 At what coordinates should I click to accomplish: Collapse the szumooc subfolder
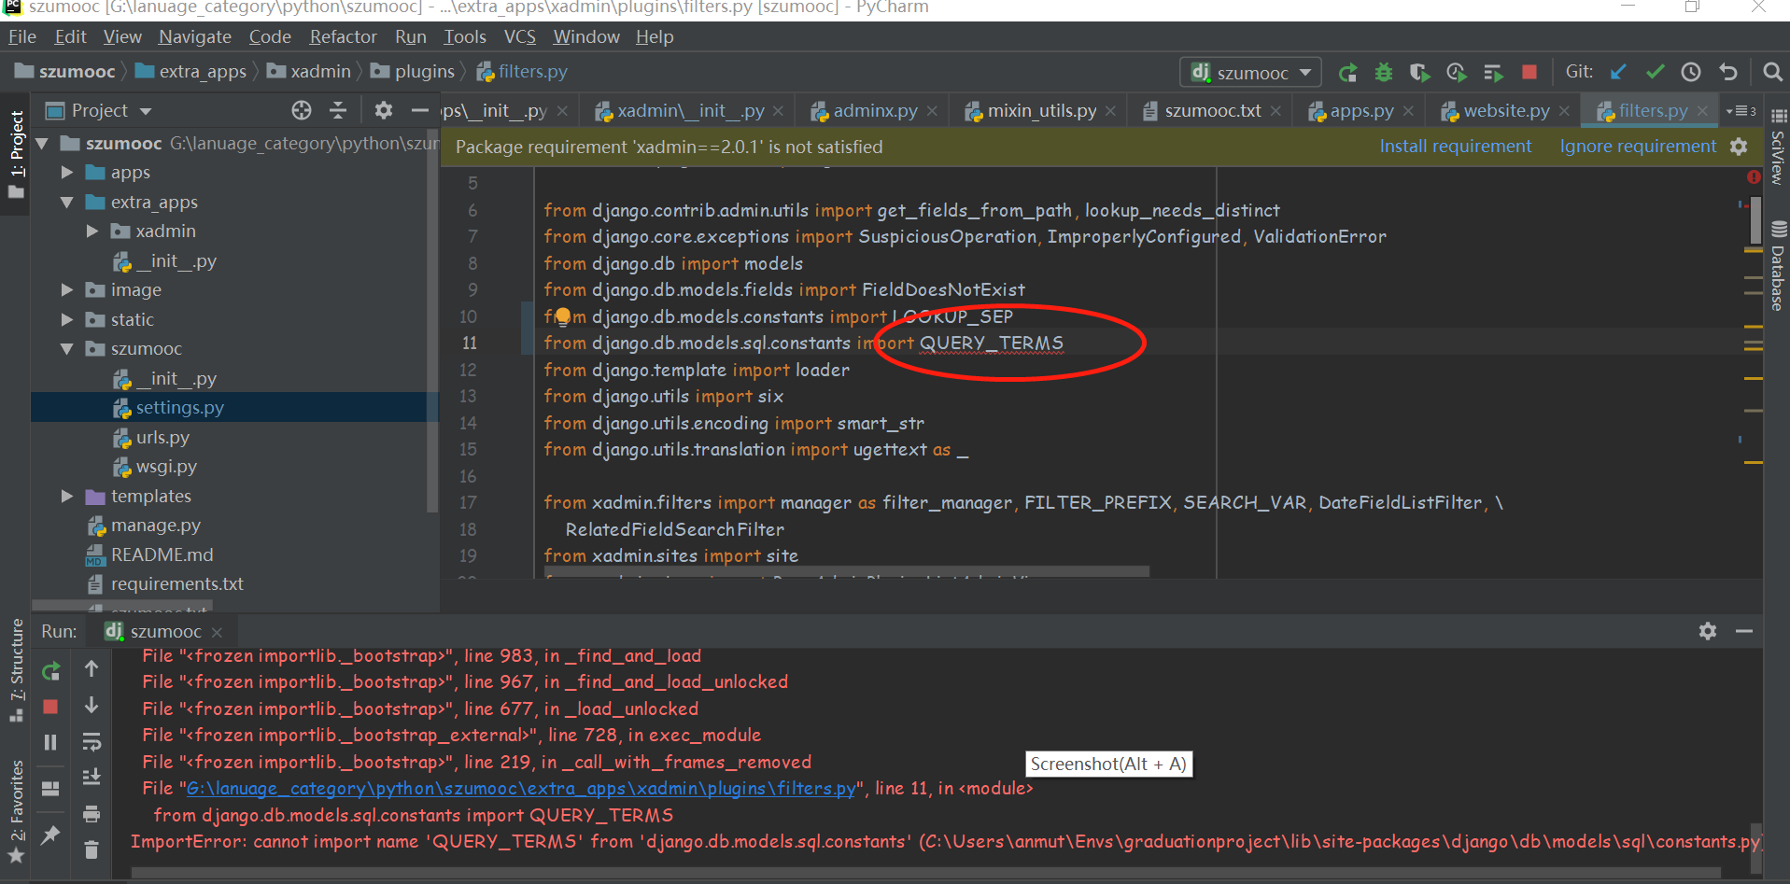pos(67,348)
